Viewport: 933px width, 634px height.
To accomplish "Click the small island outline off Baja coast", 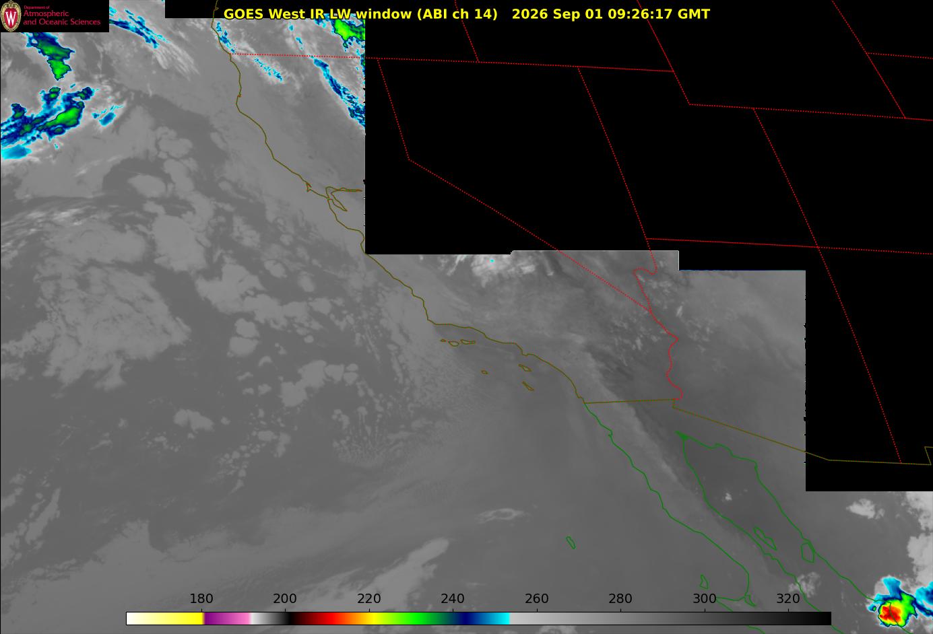I will (x=571, y=542).
